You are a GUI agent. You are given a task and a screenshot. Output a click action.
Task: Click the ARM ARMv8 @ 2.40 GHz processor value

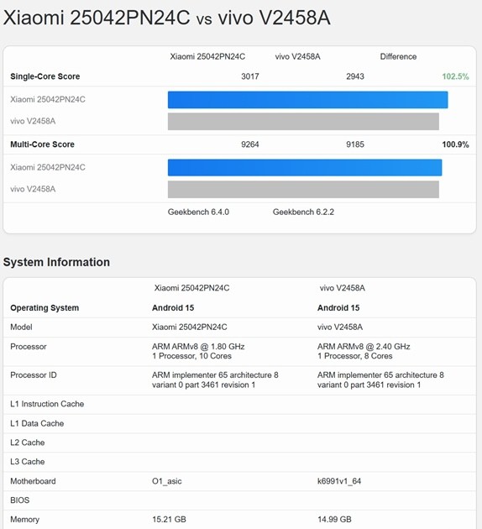[x=364, y=347]
